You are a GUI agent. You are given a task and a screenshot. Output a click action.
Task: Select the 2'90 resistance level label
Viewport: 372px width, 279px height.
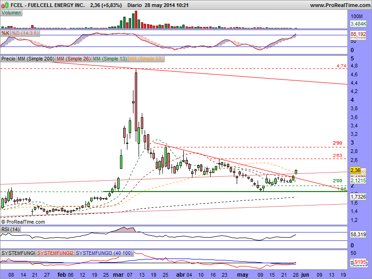click(x=338, y=143)
